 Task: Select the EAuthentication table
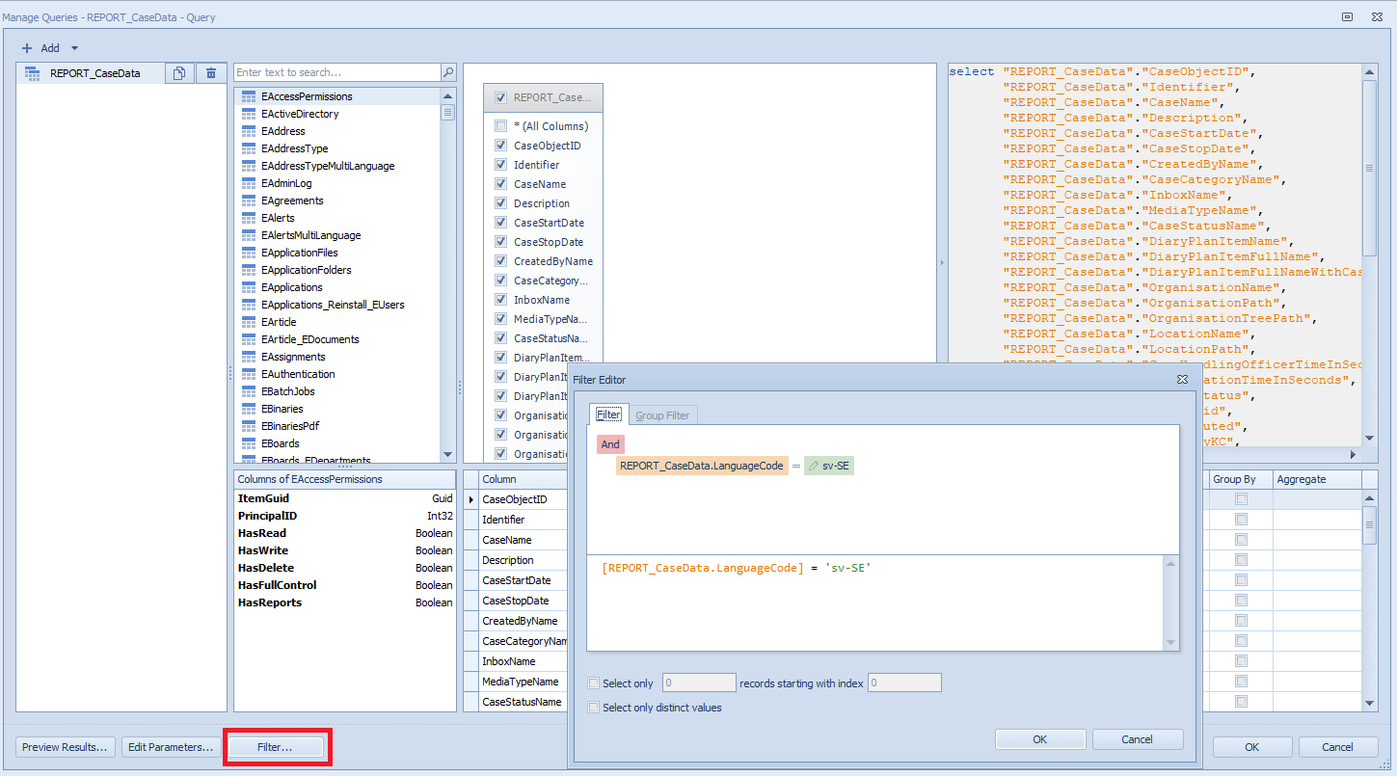298,374
